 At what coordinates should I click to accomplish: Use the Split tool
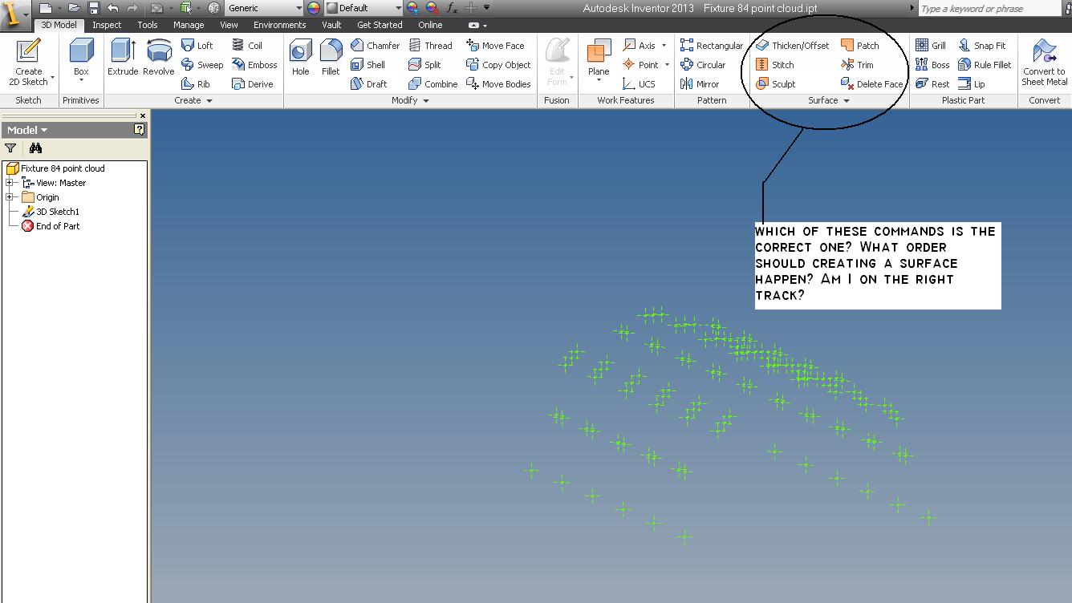424,65
